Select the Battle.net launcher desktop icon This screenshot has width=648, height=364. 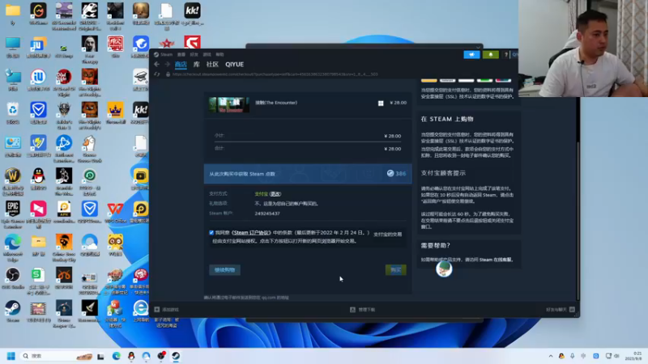[x=64, y=148]
